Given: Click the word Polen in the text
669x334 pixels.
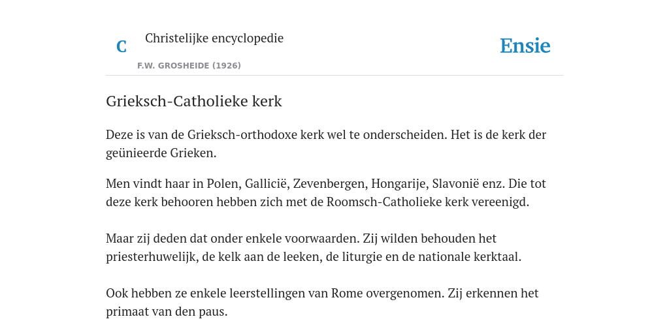Looking at the screenshot, I should coord(225,183).
